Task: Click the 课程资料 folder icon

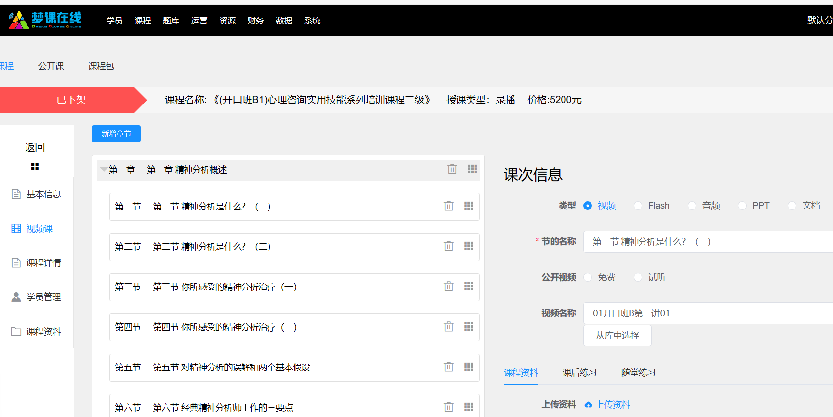Action: coord(16,331)
